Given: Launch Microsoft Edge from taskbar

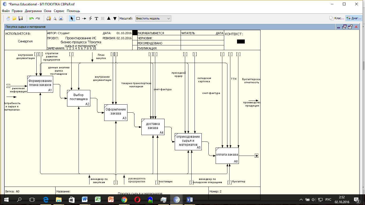Looking at the screenshot, I should [46, 199].
